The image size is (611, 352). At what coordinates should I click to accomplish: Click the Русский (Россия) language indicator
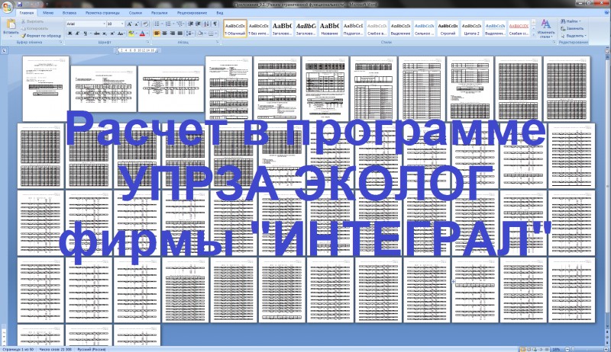pos(91,349)
